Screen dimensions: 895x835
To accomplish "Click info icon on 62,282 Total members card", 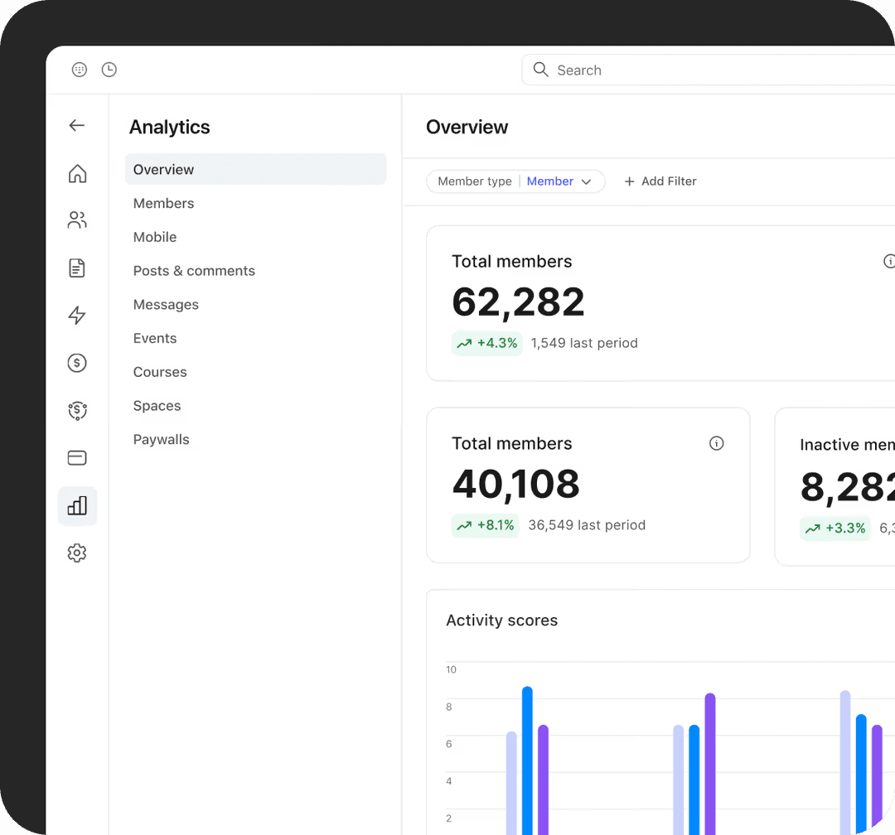I will click(x=888, y=262).
